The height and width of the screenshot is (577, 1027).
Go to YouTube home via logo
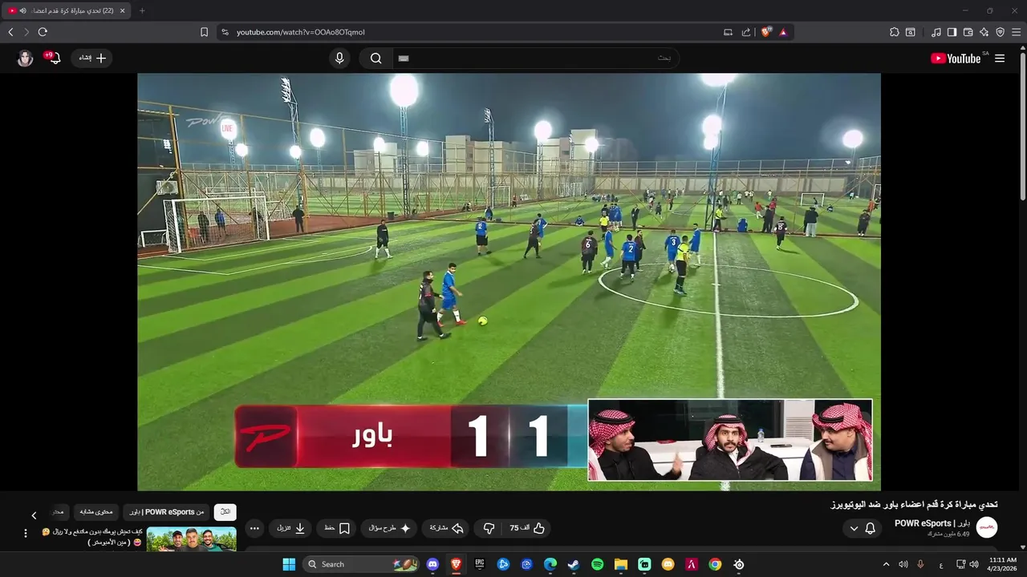(956, 59)
